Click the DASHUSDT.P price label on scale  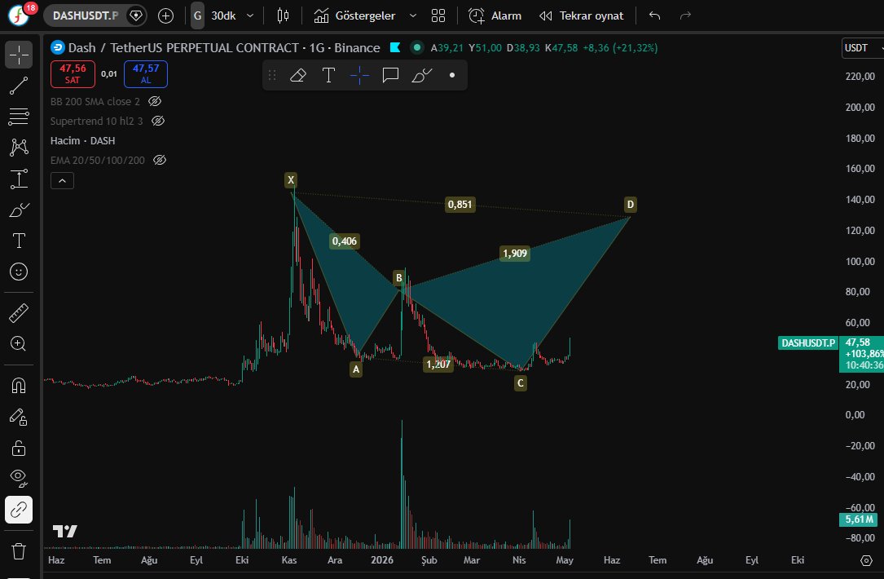pyautogui.click(x=808, y=343)
